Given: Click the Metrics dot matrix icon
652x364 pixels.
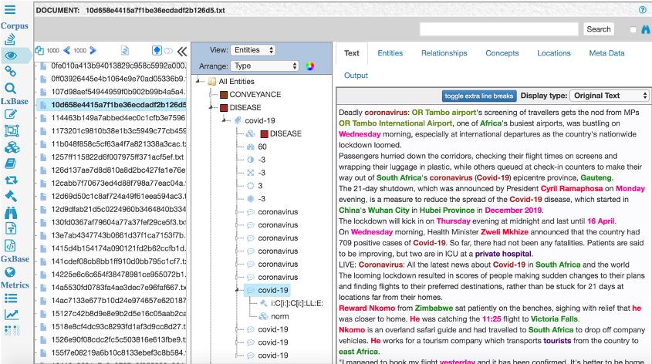Looking at the screenshot, I should [12, 330].
